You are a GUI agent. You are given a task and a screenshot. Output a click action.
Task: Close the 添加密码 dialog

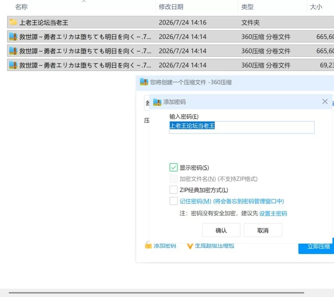[x=325, y=101]
